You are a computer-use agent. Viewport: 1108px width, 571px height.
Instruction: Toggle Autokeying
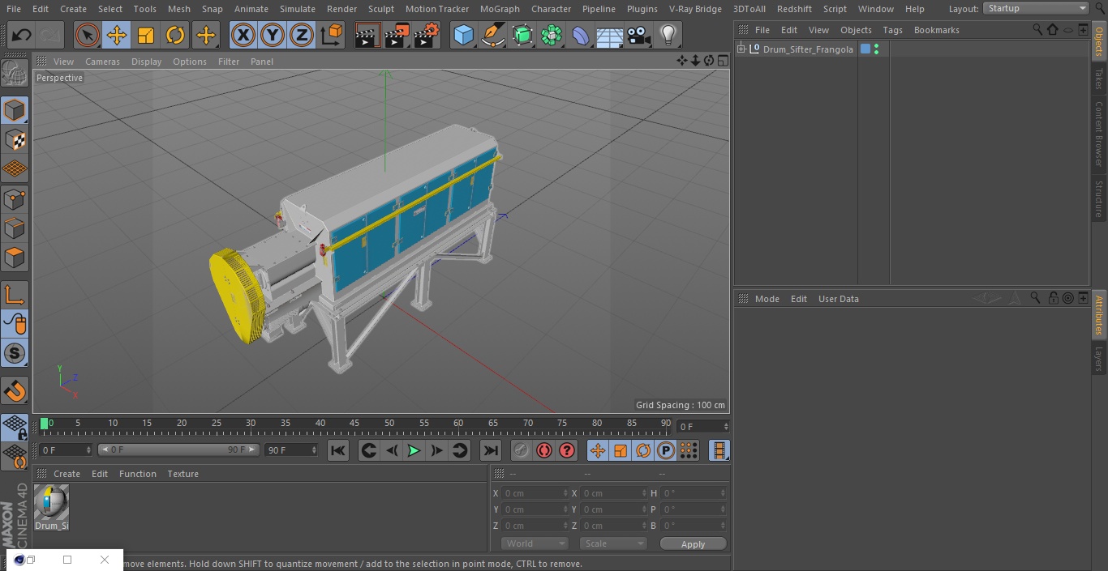tap(544, 450)
